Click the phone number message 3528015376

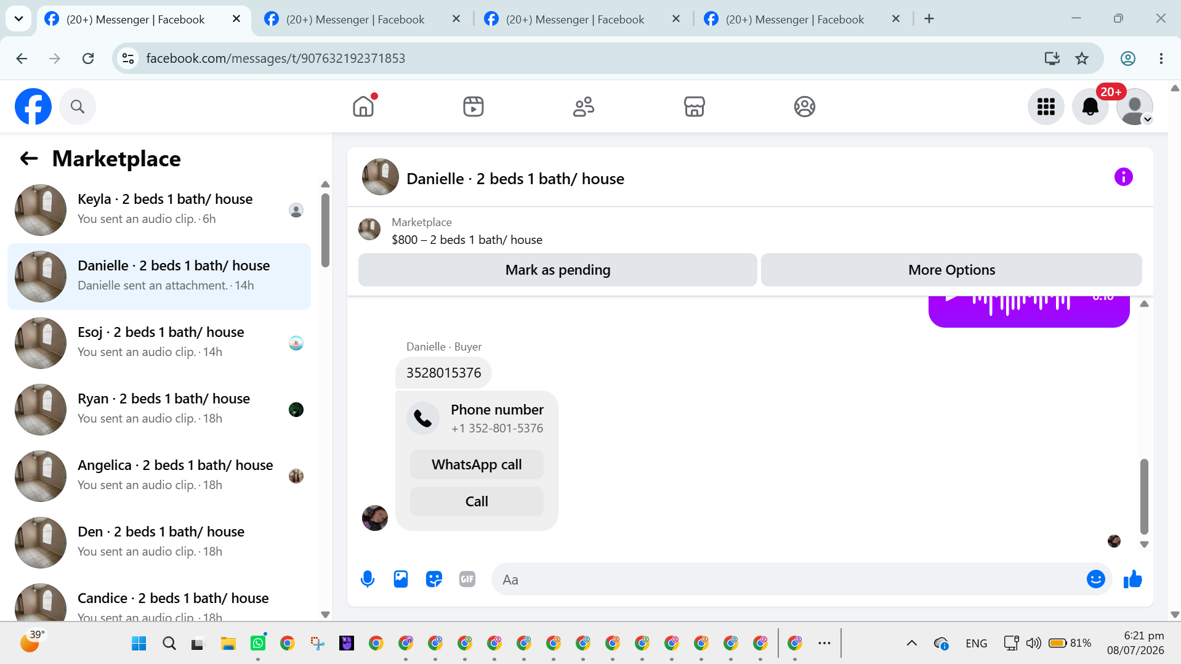tap(443, 373)
